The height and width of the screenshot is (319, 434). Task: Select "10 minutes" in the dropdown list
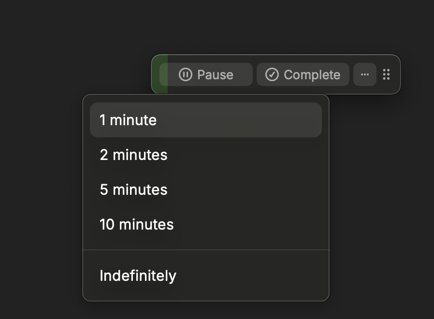(x=136, y=224)
